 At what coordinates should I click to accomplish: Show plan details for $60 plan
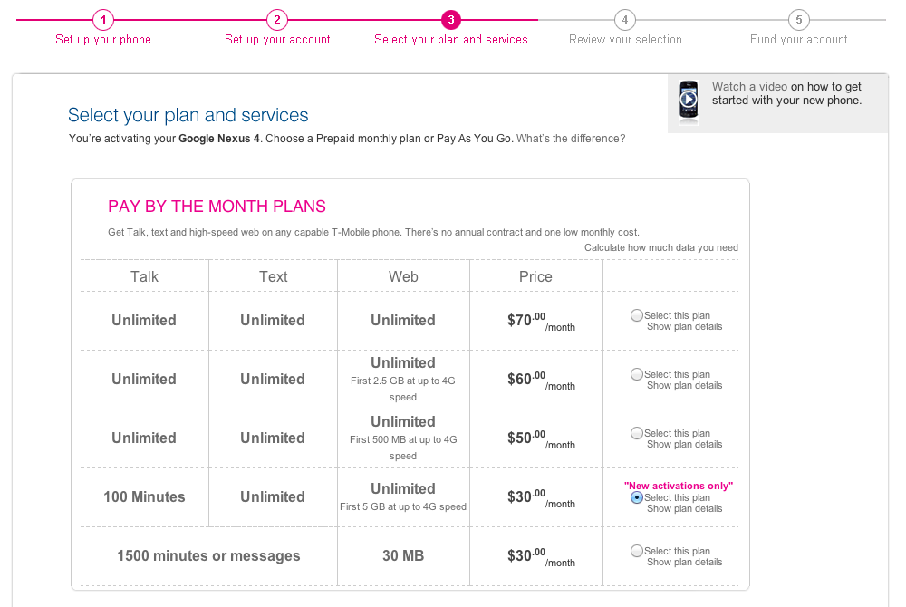[x=685, y=386]
